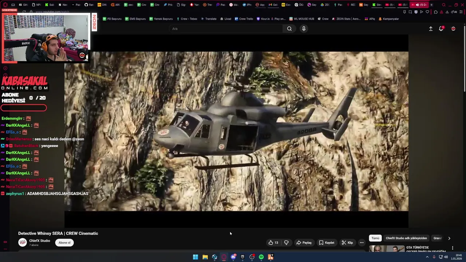The image size is (466, 262).
Task: Switch to the RED browser tab
Action: (351, 5)
